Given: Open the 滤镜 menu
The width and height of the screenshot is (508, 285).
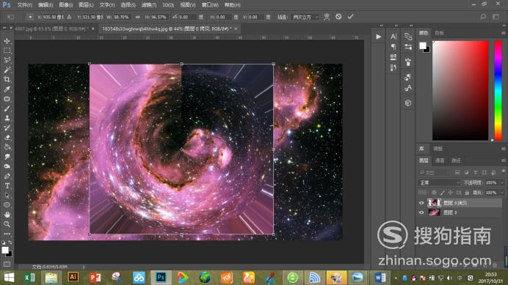Looking at the screenshot, I should pyautogui.click(x=149, y=5).
